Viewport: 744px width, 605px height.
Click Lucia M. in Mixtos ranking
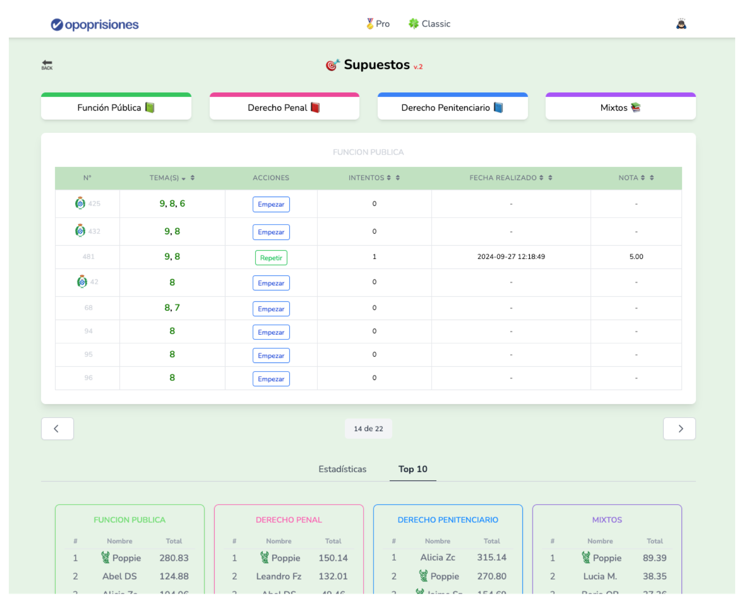(x=600, y=576)
